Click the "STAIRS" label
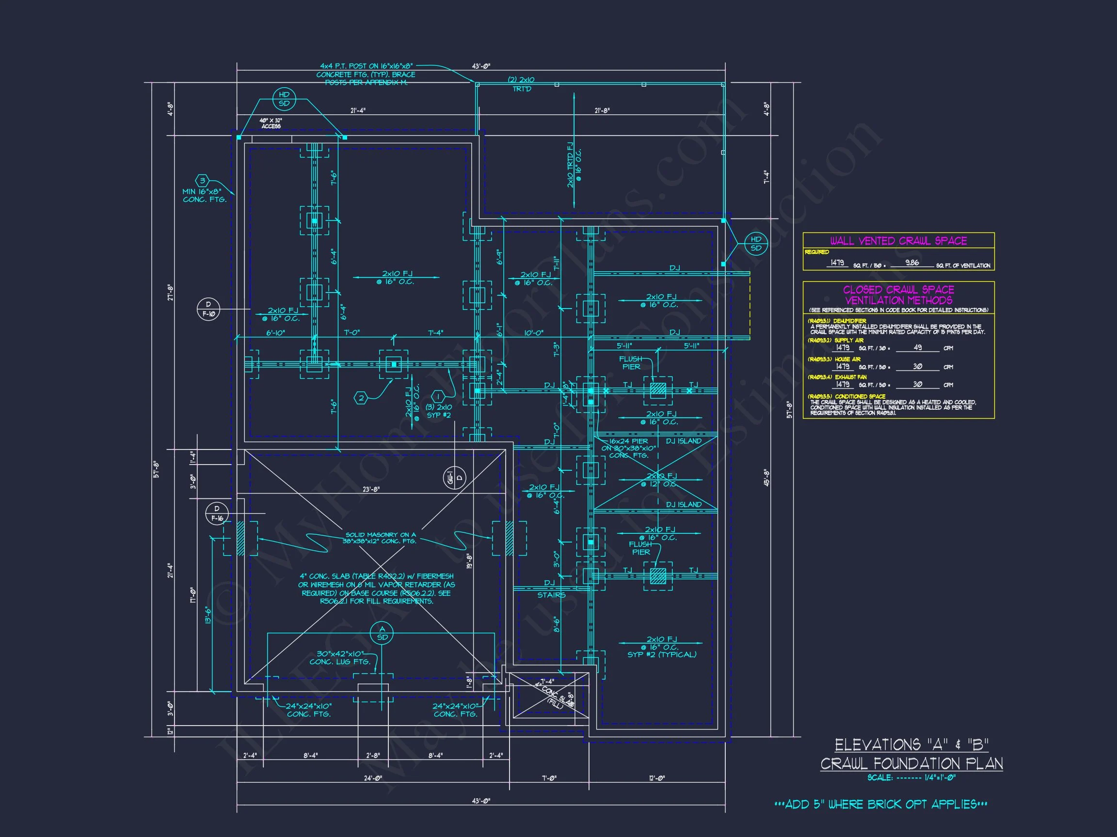The image size is (1117, 837). (551, 595)
